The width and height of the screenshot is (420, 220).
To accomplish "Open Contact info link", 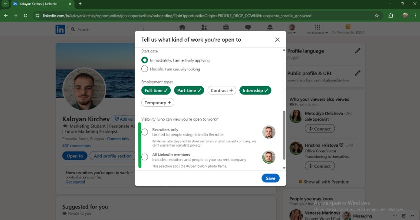I will [118, 139].
